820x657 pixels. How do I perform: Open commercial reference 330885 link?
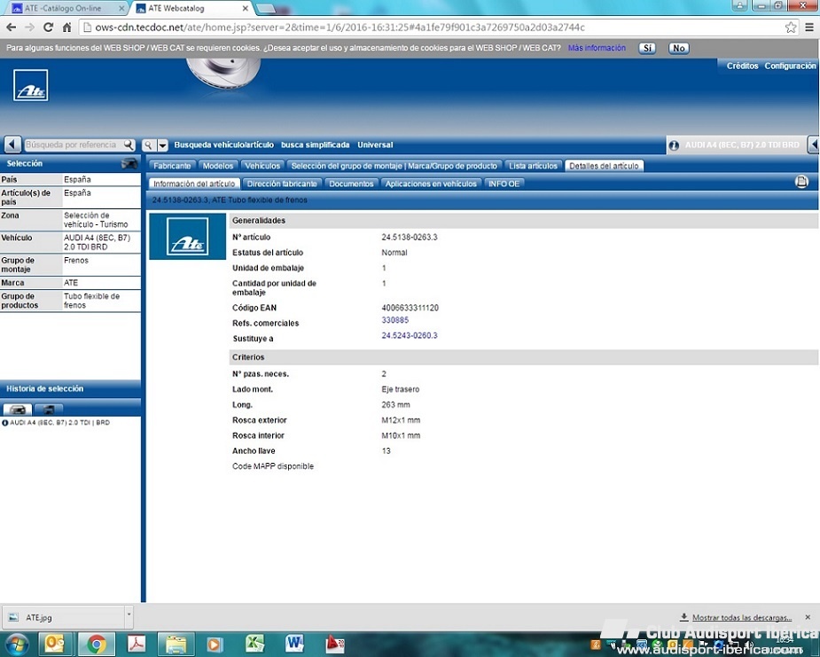[x=394, y=320]
